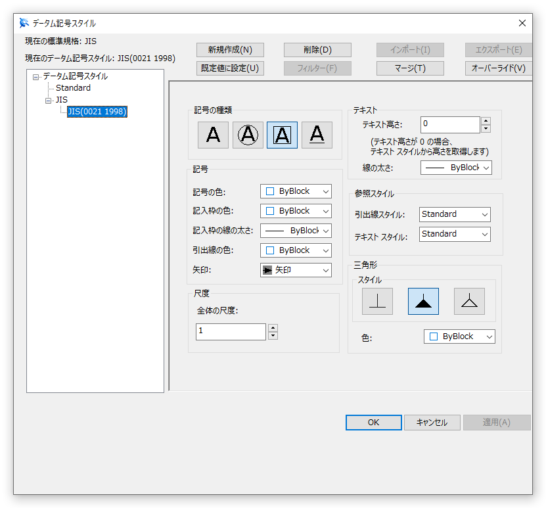
Task: Click the 新規作成(N) button
Action: coord(229,49)
